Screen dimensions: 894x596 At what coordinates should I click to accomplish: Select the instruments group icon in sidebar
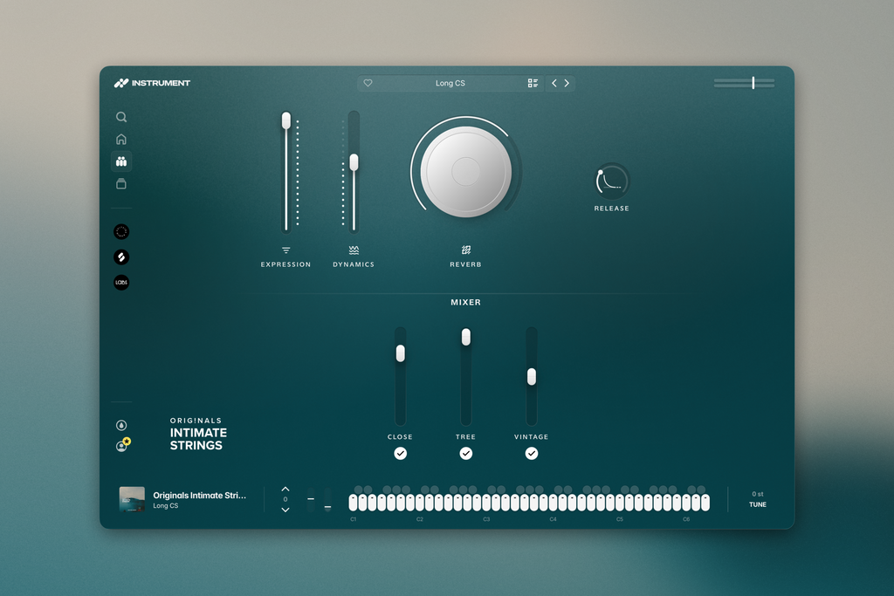(x=121, y=161)
